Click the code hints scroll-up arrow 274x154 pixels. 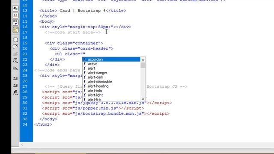click(x=143, y=60)
